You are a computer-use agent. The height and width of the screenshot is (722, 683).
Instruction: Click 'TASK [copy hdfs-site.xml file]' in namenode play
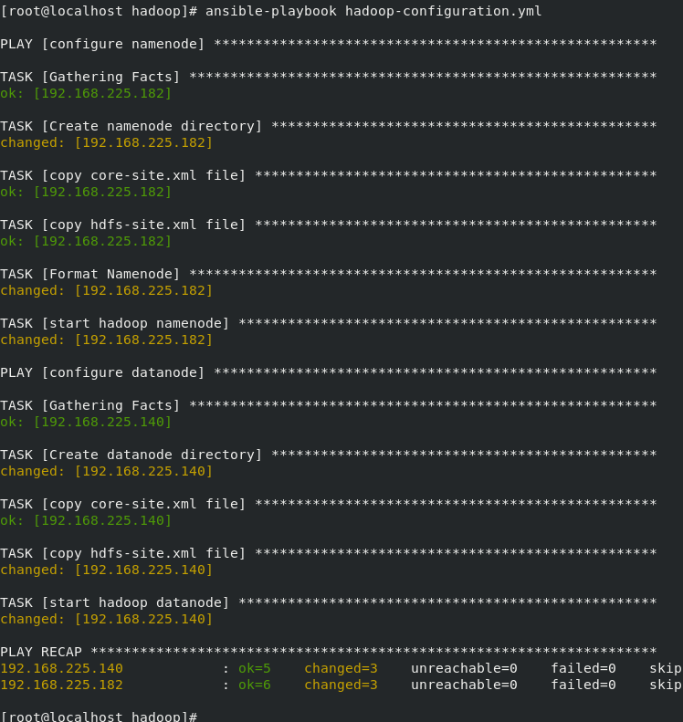click(x=122, y=225)
